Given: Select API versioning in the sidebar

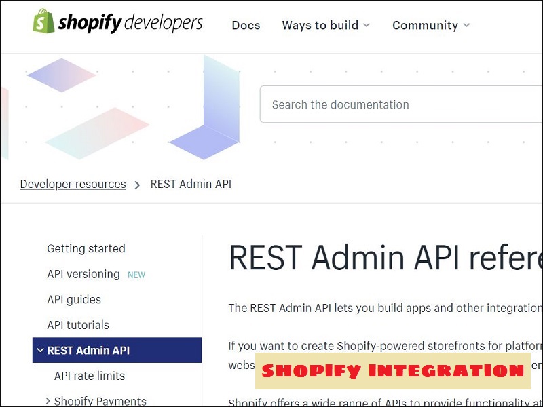Looking at the screenshot, I should pos(83,274).
